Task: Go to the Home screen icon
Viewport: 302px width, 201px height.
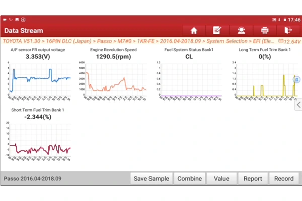Action: [194, 30]
